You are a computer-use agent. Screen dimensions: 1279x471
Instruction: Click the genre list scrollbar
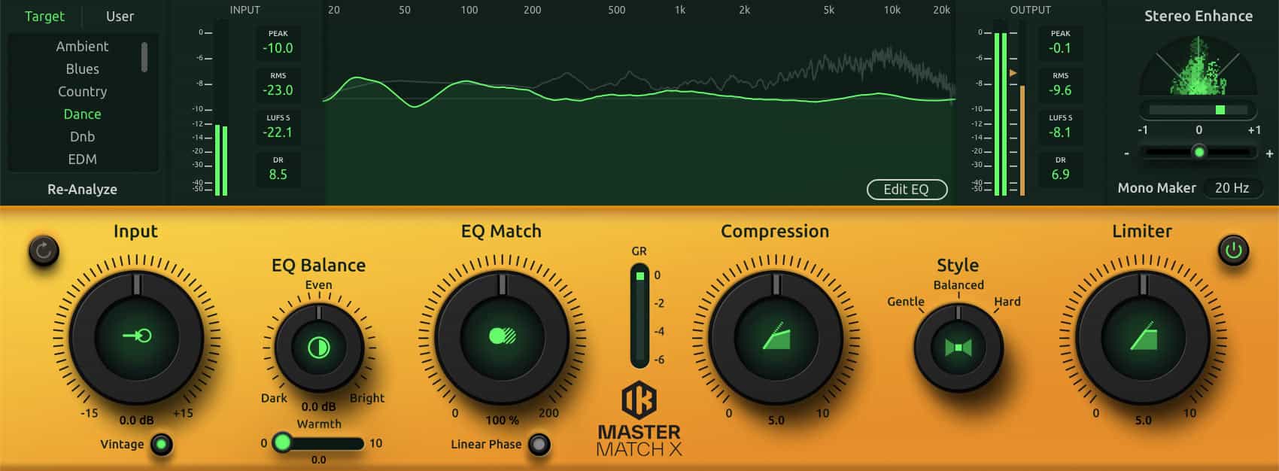[144, 57]
